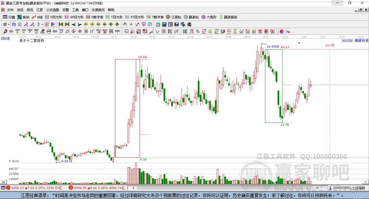Click the multicolor flag icon
369x199 pixels.
pos(53,24)
